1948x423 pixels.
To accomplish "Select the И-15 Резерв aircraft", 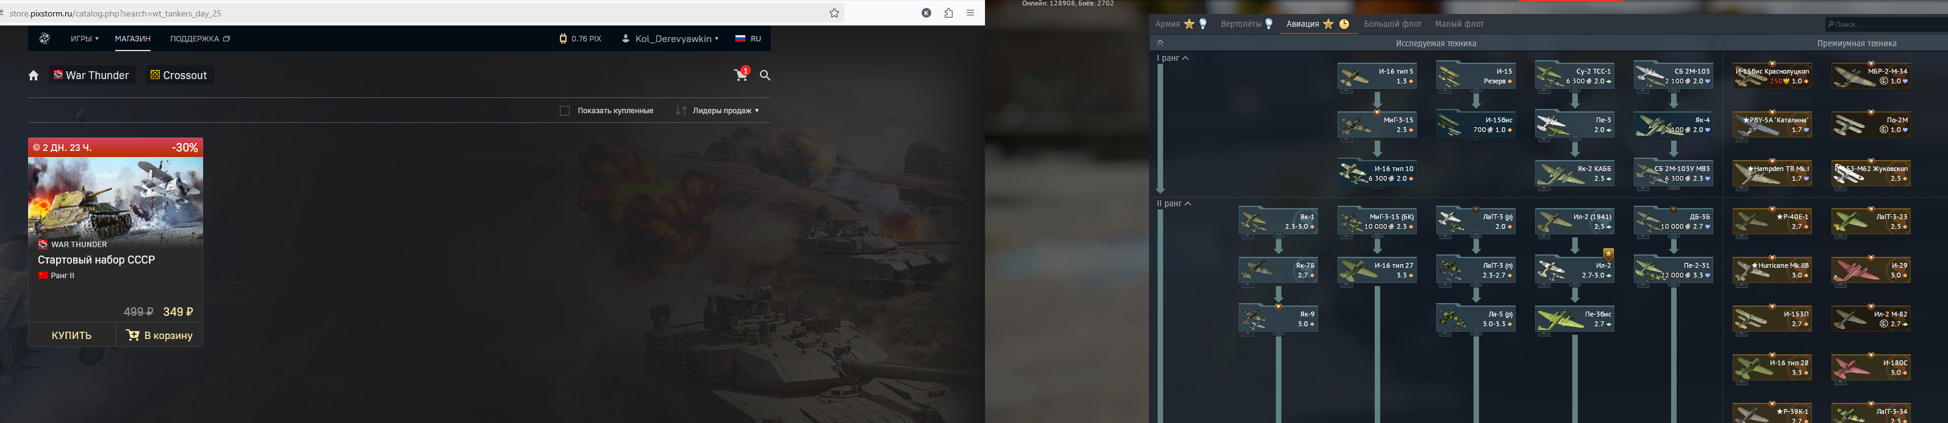I will (1475, 76).
